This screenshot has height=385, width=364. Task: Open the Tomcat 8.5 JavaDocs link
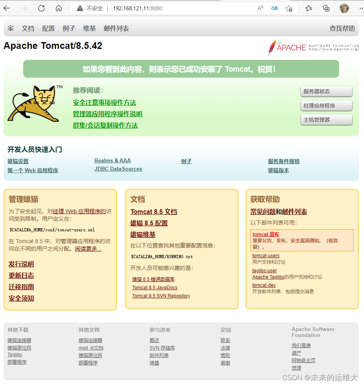coord(155,288)
